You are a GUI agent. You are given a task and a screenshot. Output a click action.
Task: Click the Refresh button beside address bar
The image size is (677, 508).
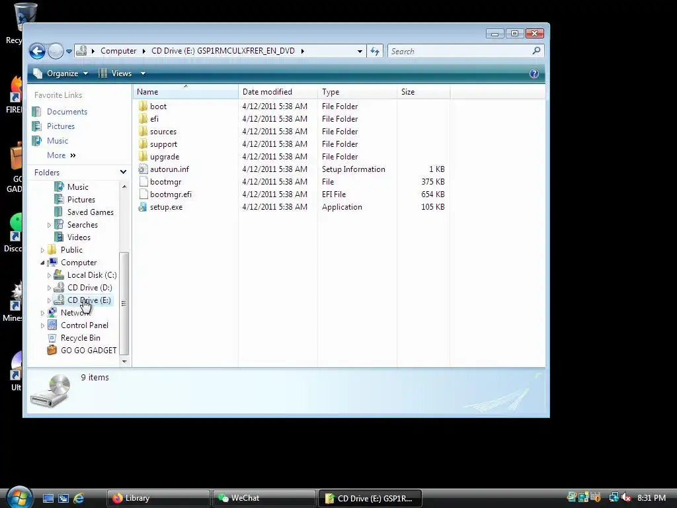tap(375, 52)
